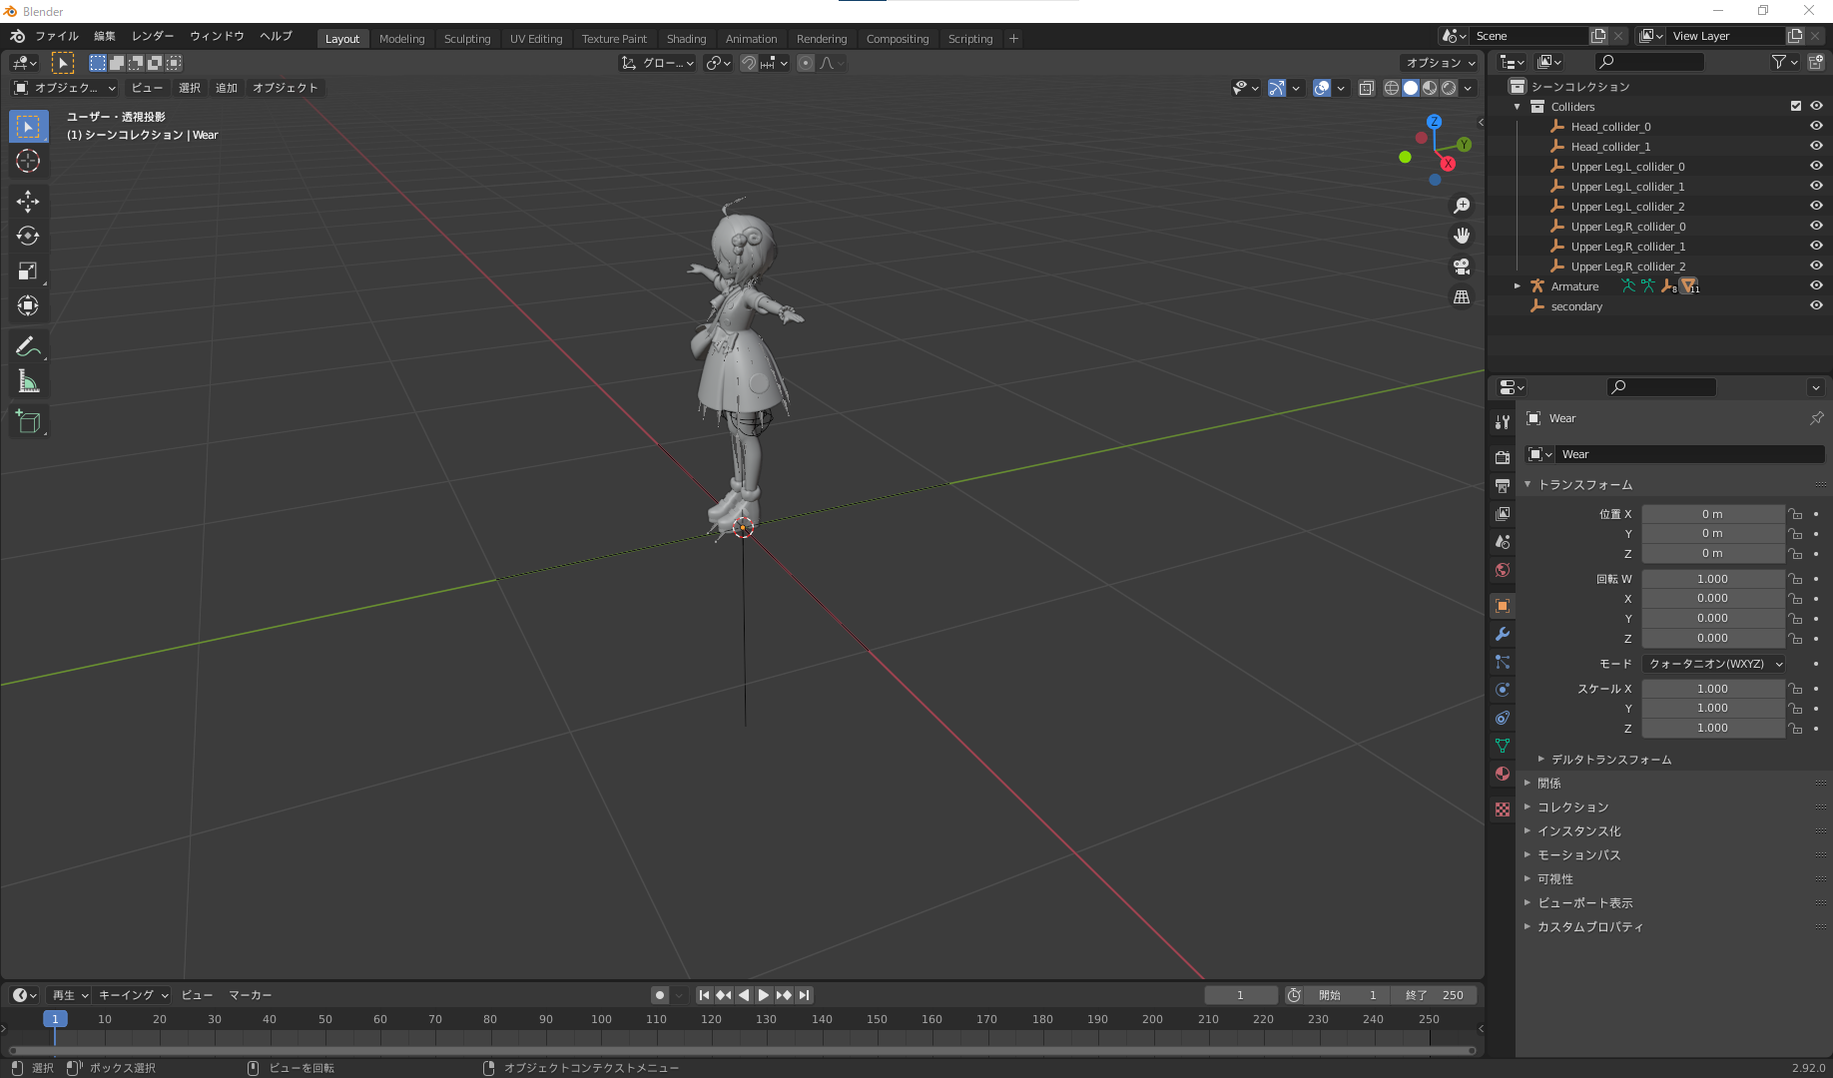The image size is (1833, 1078).
Task: Toggle snapping magnet in viewport header
Action: [x=749, y=63]
